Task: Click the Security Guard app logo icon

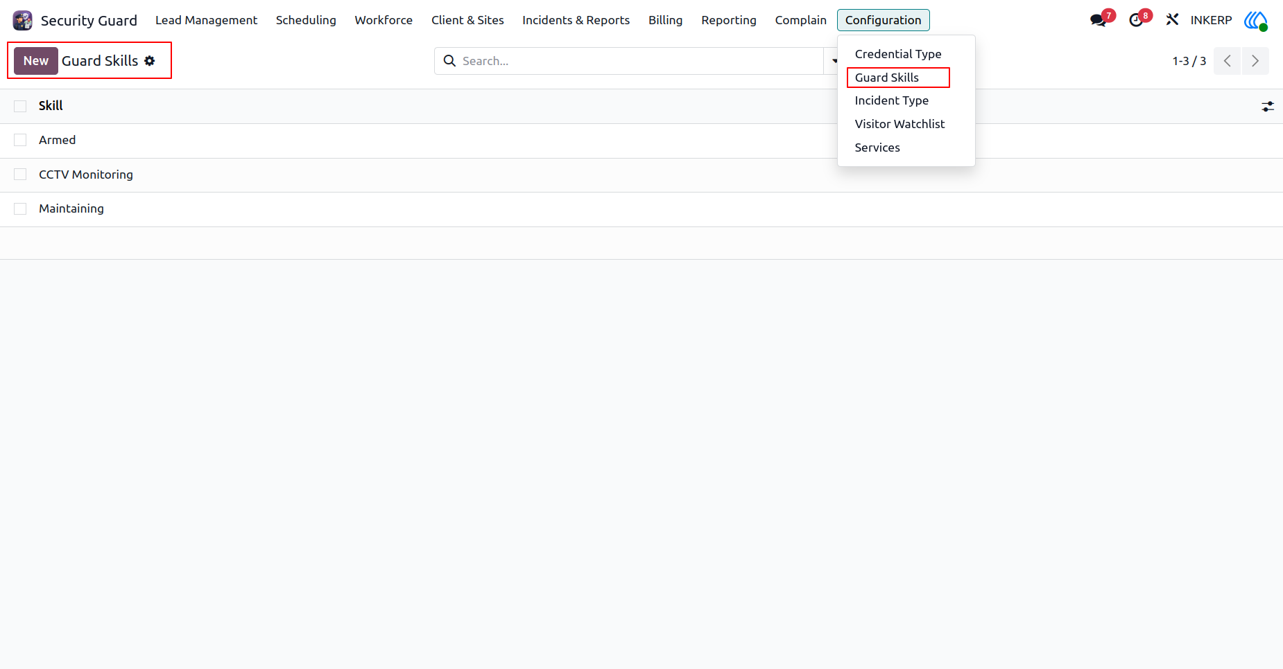Action: coord(23,20)
